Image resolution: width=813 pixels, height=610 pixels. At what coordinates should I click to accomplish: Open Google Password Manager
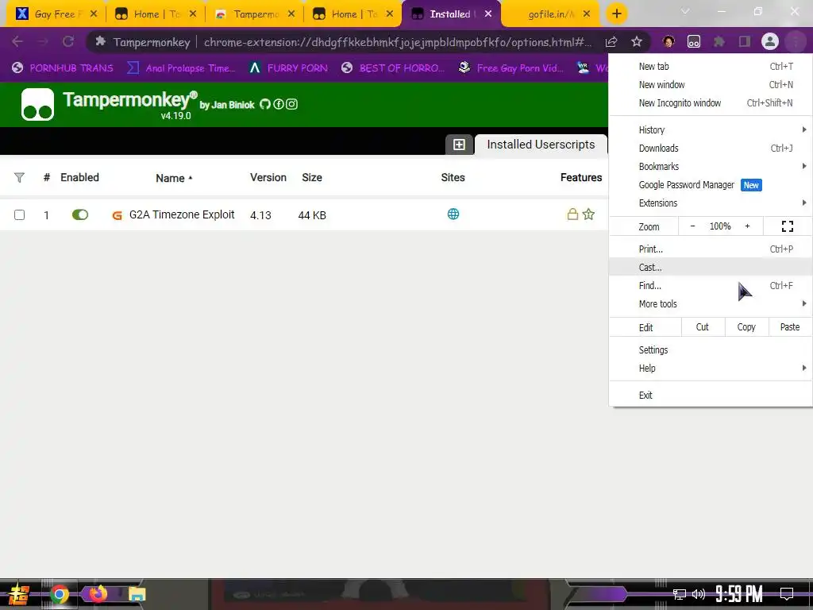click(711, 184)
